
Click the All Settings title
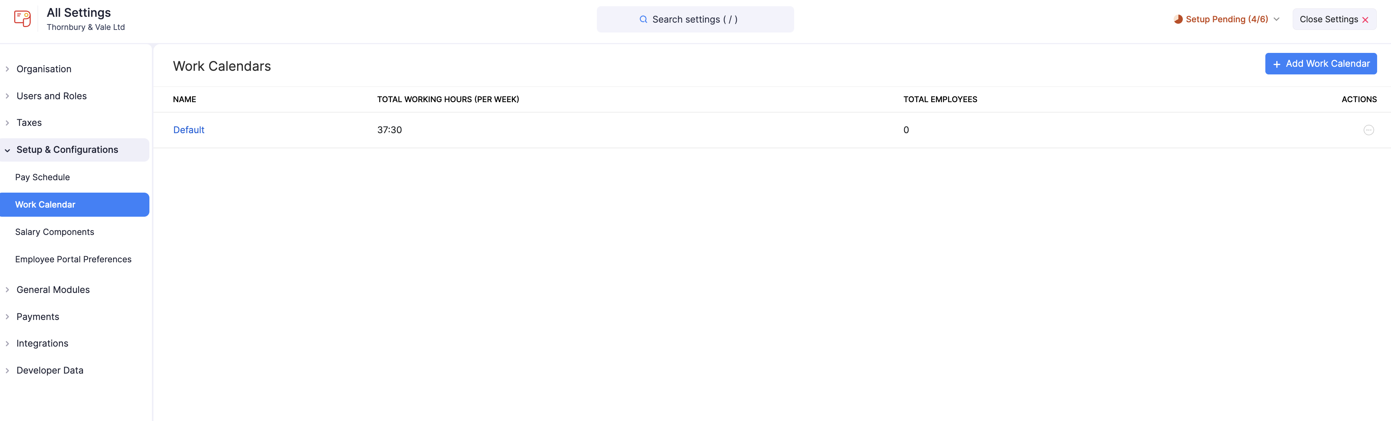(79, 13)
